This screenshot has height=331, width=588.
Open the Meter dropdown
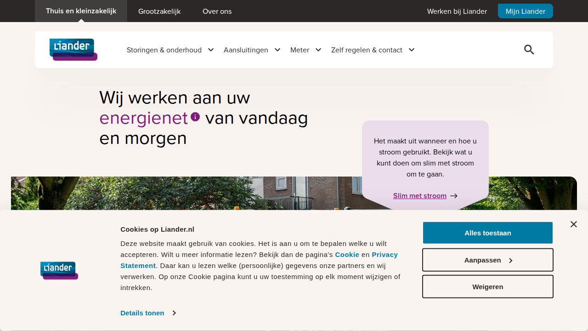pos(300,50)
